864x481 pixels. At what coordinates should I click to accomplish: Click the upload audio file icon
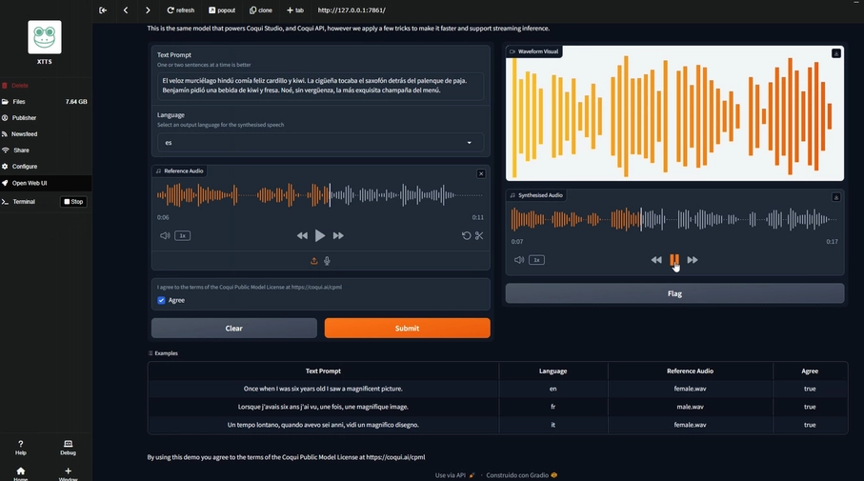click(x=313, y=261)
